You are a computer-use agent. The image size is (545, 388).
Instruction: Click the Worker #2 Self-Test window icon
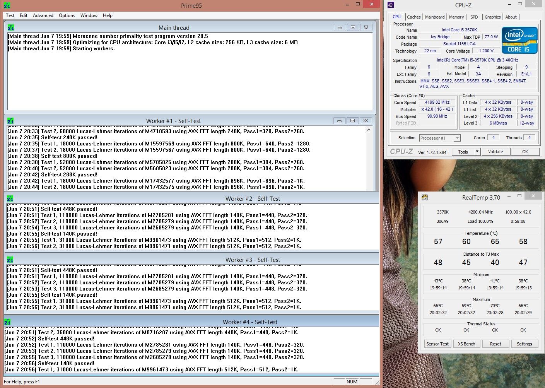point(10,198)
